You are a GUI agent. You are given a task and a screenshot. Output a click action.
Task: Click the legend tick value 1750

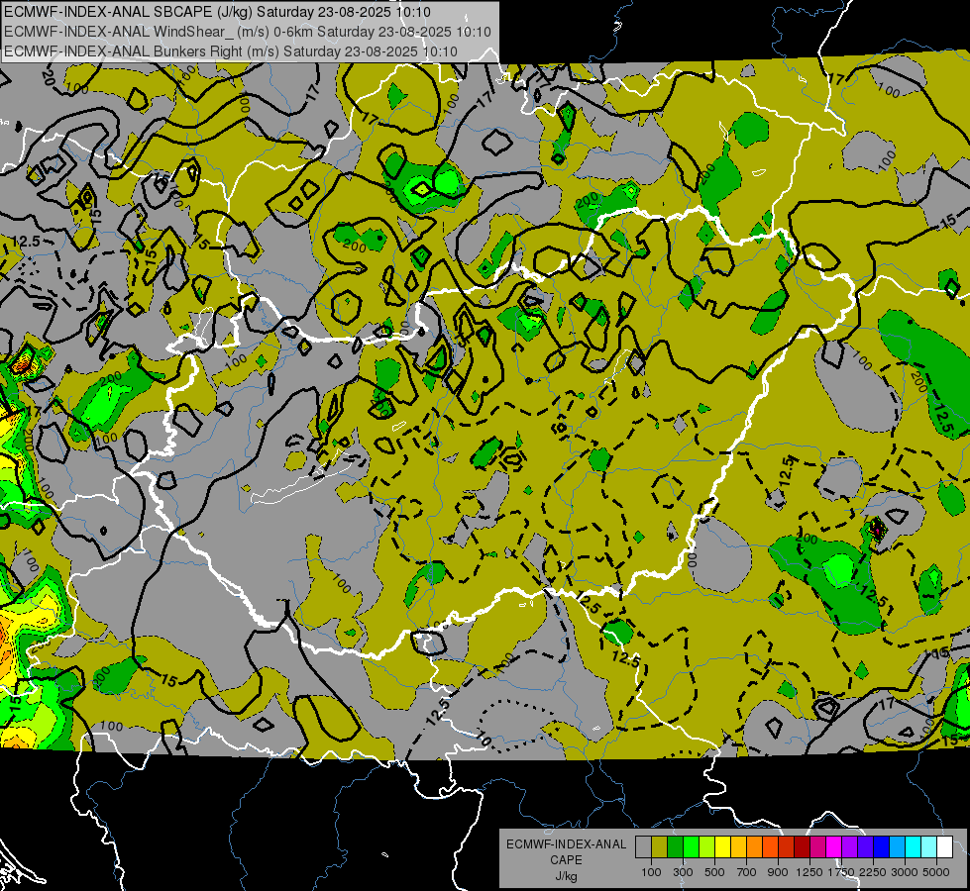(841, 872)
